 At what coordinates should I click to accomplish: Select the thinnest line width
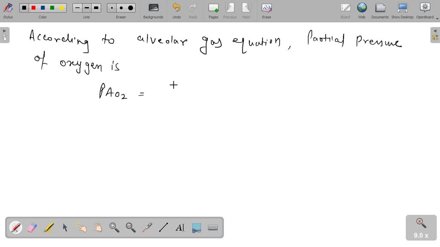[x=77, y=8]
